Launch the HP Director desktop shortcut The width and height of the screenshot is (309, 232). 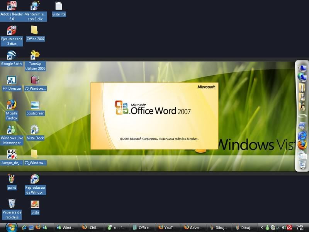pos(12,83)
